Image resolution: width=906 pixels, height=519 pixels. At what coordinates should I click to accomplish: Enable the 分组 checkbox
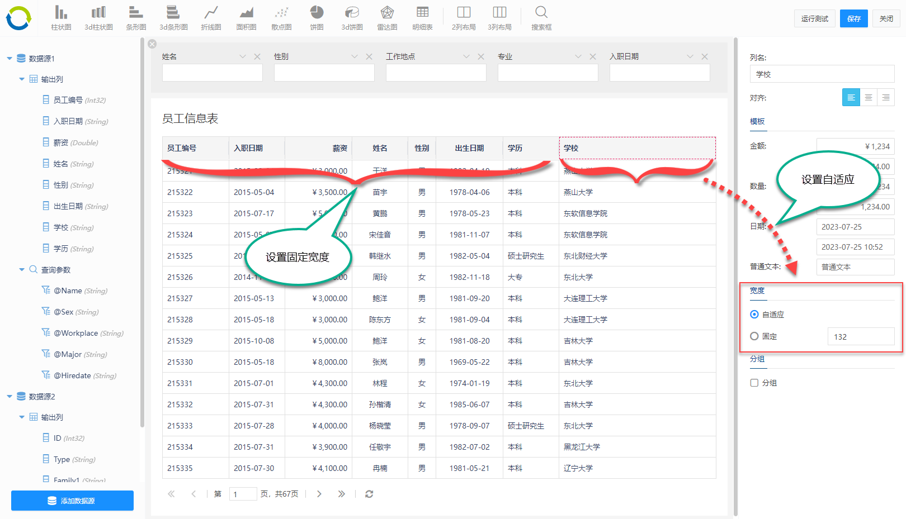(x=754, y=383)
